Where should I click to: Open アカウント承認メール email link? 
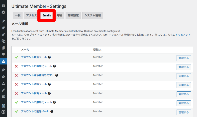pos(34,84)
